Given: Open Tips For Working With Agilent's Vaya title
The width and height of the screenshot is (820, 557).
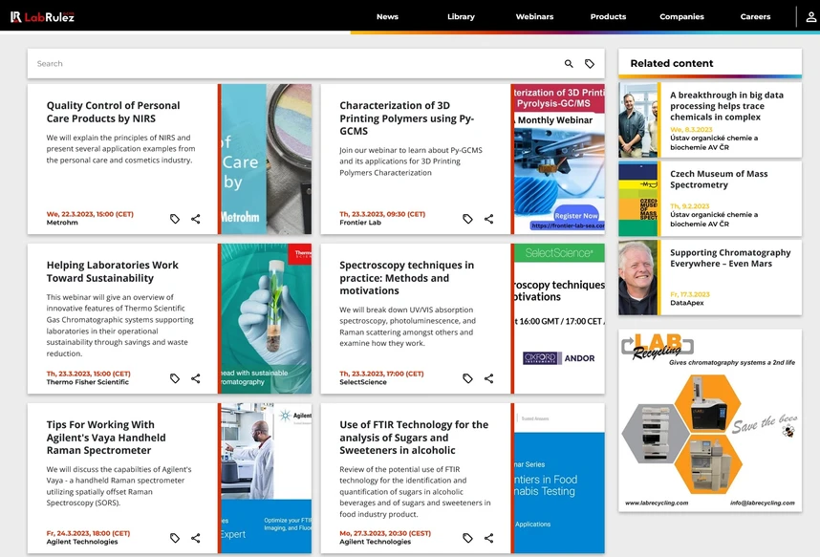Looking at the screenshot, I should tap(106, 438).
